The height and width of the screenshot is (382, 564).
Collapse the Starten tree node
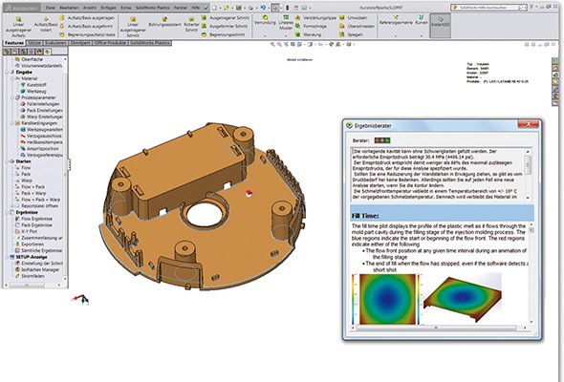(x=8, y=161)
